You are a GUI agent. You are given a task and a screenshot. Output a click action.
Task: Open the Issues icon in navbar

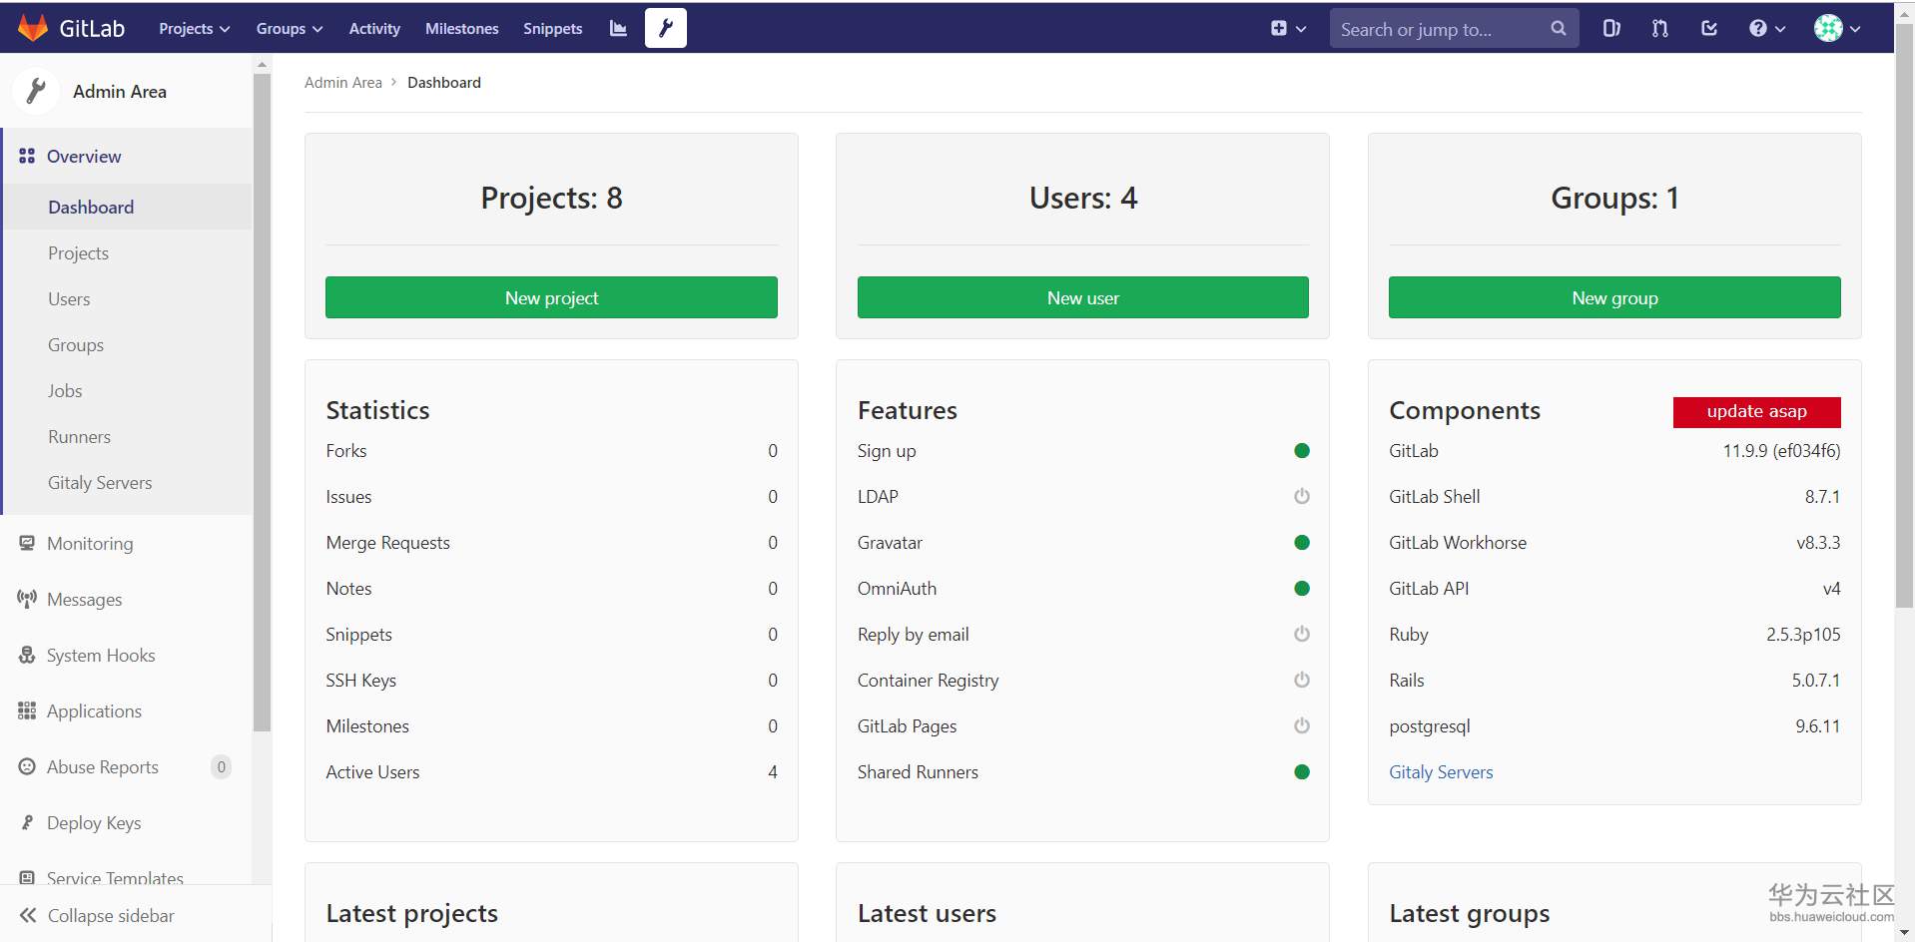1610,28
